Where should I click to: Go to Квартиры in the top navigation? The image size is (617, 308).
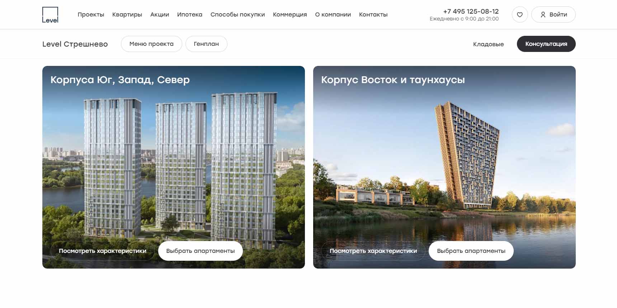(127, 15)
